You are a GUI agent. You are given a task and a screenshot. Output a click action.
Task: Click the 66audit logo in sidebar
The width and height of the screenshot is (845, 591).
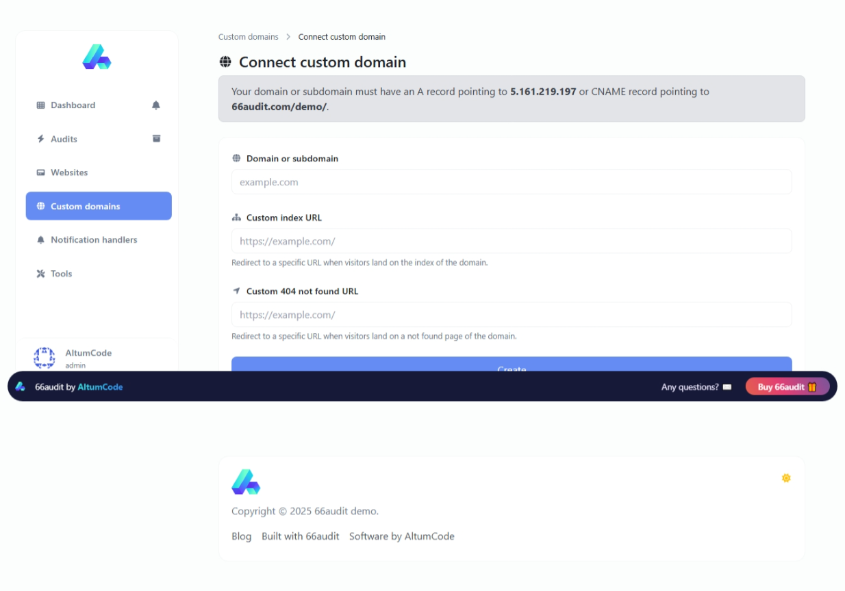[97, 57]
